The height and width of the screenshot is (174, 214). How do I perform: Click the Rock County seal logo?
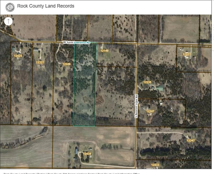[x=10, y=7]
